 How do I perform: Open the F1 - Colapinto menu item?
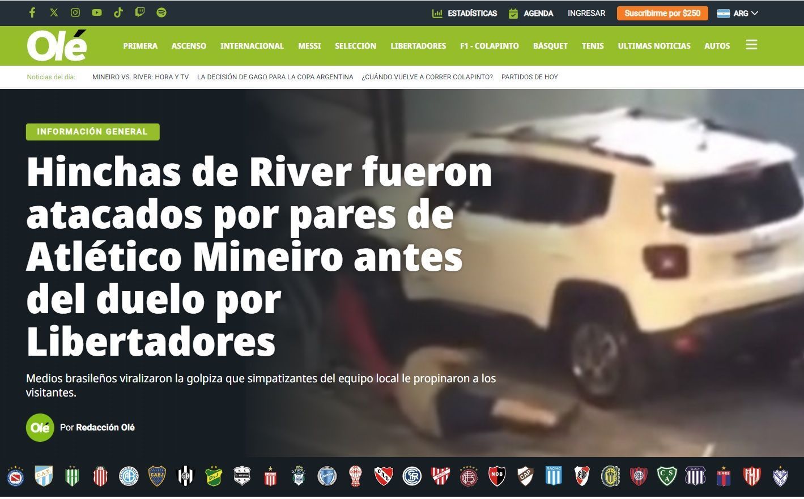(490, 46)
